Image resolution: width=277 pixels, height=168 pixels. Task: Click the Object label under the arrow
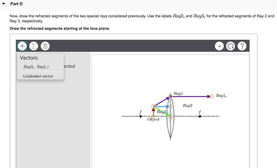(153, 119)
